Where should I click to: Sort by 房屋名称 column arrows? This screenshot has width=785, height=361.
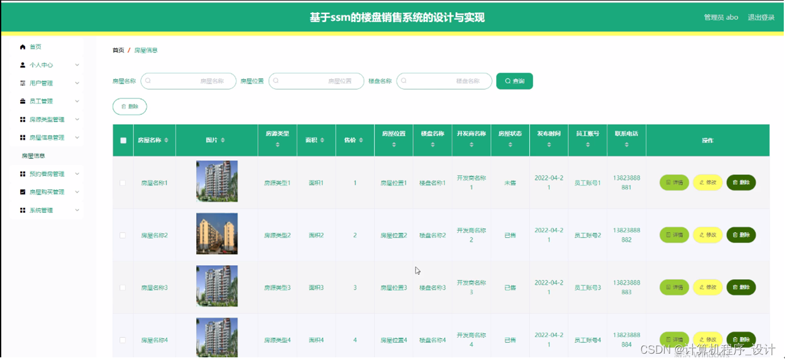coord(166,140)
